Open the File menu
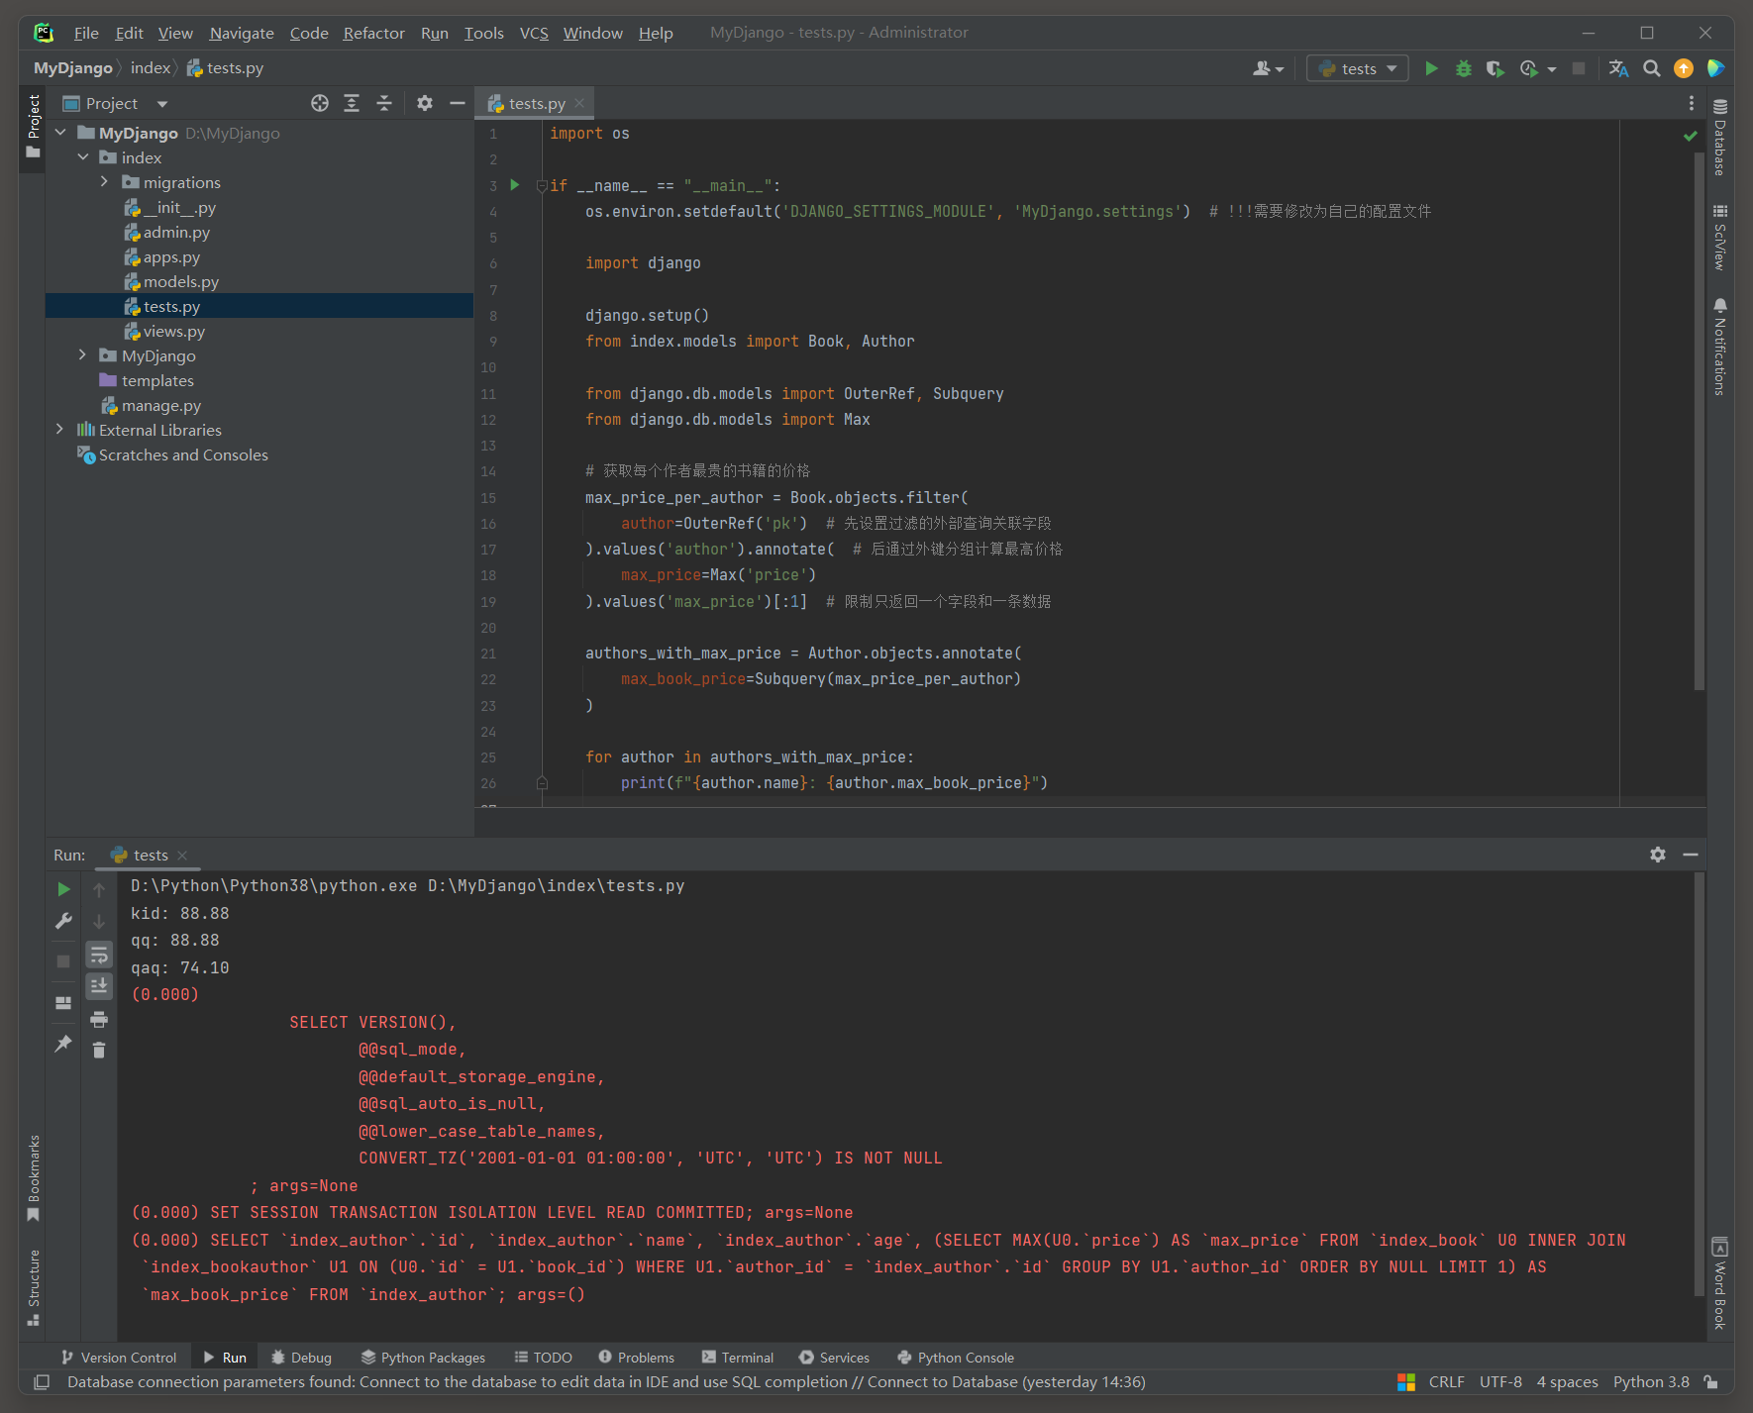Screen dimensions: 1753x1413 (x=86, y=33)
